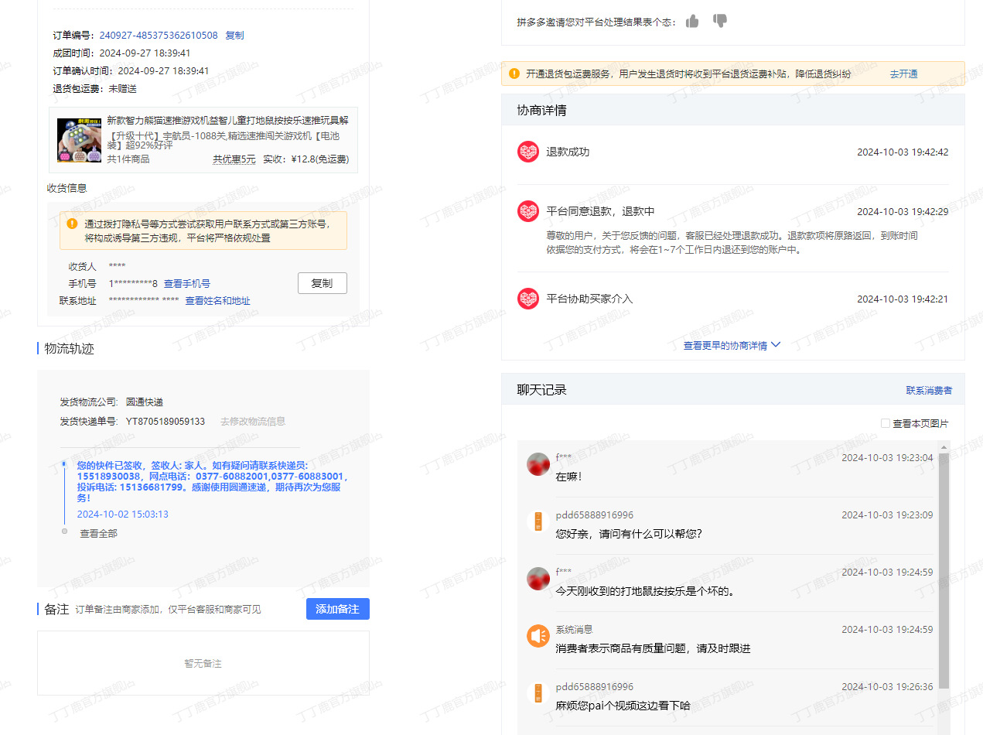Click the orange warning icon in return-shipping banner
The image size is (983, 735).
click(x=514, y=74)
